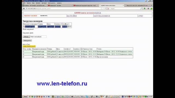
Task: Click the ОЧИСТИТЬ БАЗУ link
Action: point(29,46)
